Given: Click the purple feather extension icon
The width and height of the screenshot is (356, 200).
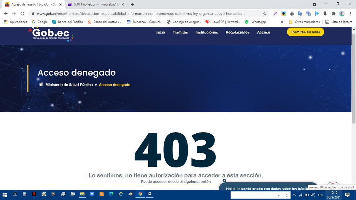Looking at the screenshot, I should [276, 14].
